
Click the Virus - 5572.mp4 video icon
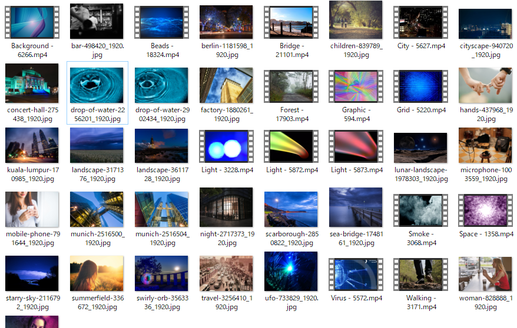tap(356, 275)
